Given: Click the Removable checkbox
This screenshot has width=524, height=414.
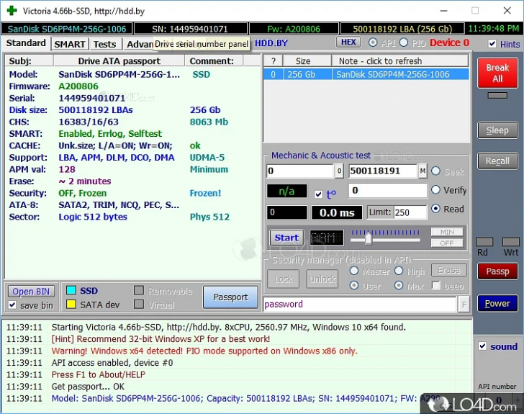Looking at the screenshot, I should (139, 290).
